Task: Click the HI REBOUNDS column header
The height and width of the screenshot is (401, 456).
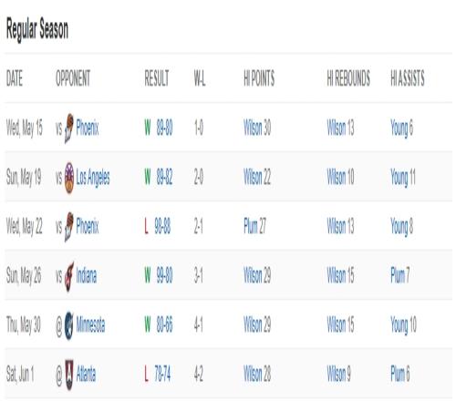Action: click(348, 78)
